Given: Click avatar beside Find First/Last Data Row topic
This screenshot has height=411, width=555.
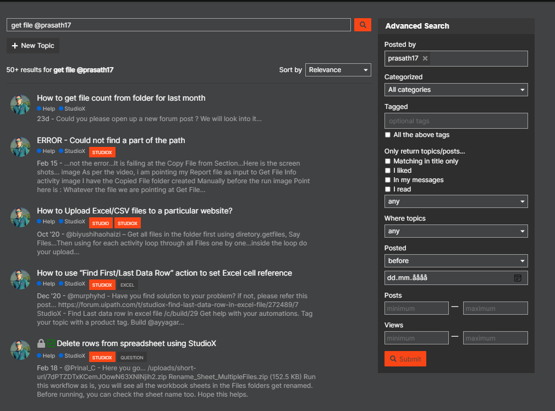Looking at the screenshot, I should click(20, 279).
